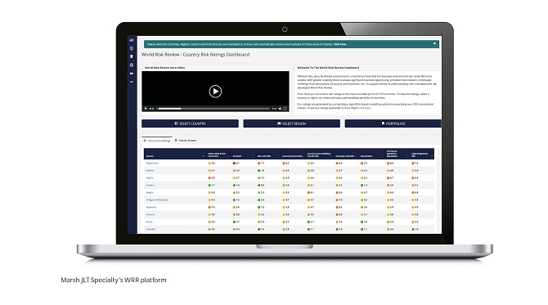This screenshot has height=305, width=548.
Task: Select the briefcase icon in the sidebar
Action: 132,74
